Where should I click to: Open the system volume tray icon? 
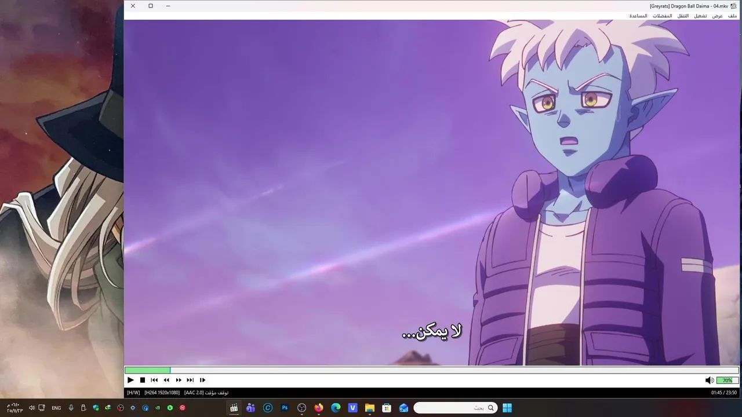[x=32, y=408]
